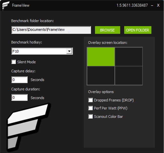Click the FrameView logo in title bar
This screenshot has height=153, width=164.
point(6,5)
